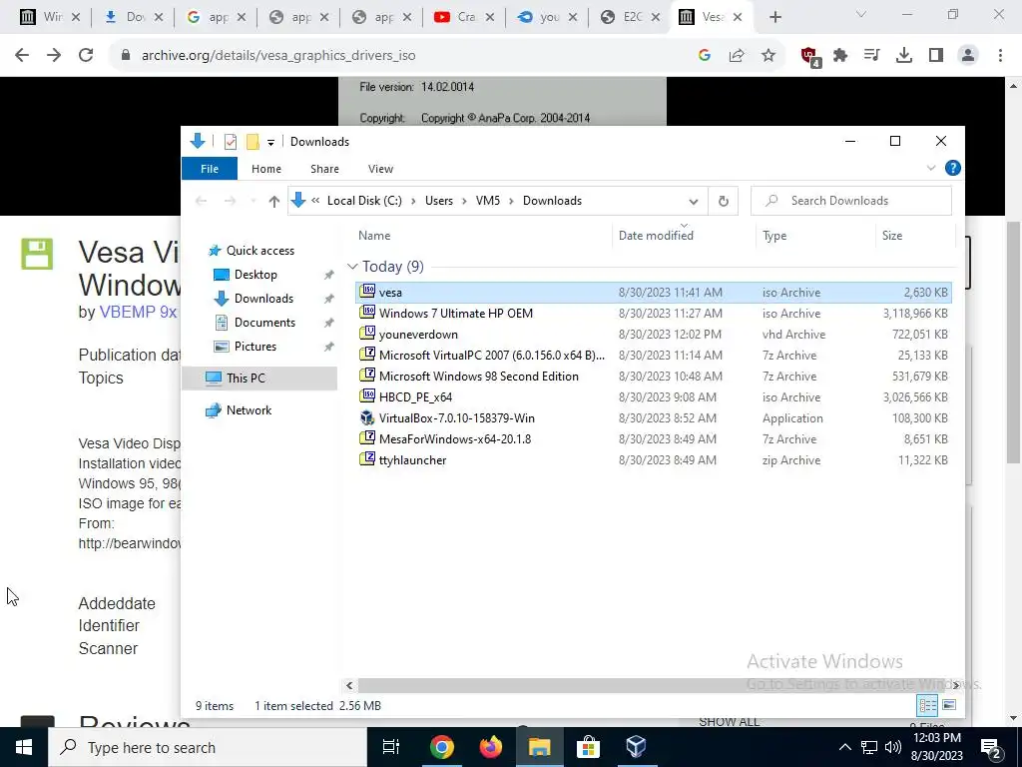This screenshot has height=767, width=1022.
Task: Click Users in the breadcrumb path
Action: (439, 200)
